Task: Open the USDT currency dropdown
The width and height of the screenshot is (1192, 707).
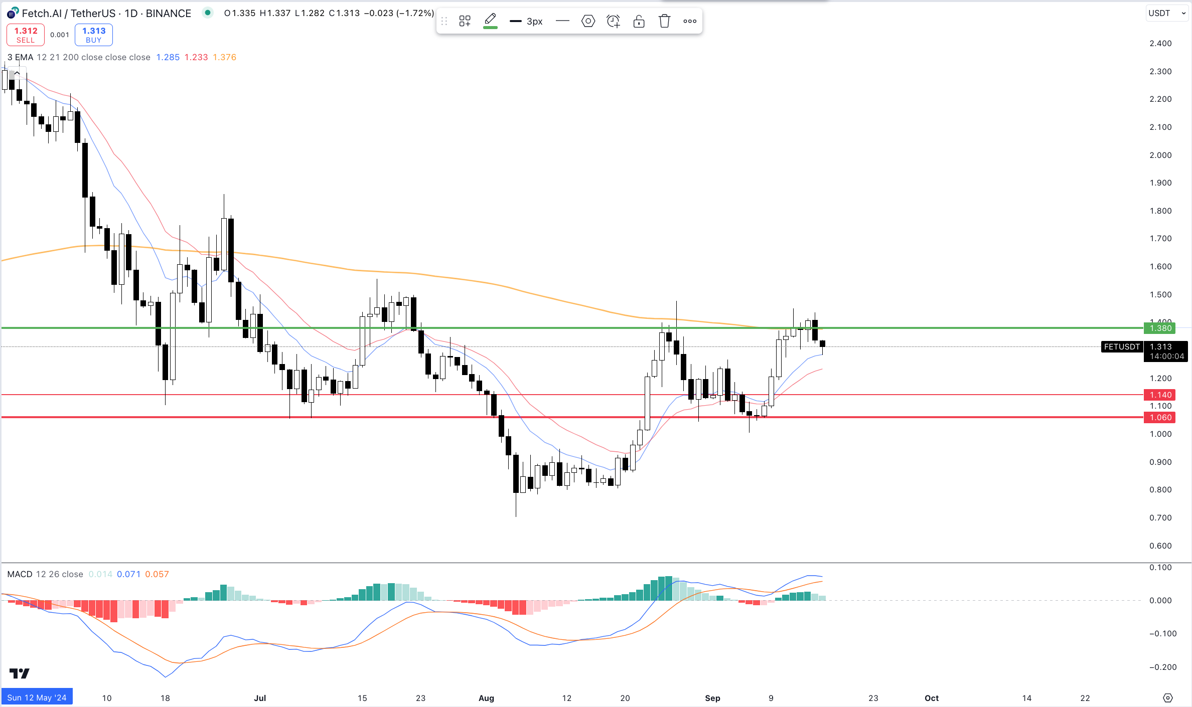Action: tap(1167, 13)
